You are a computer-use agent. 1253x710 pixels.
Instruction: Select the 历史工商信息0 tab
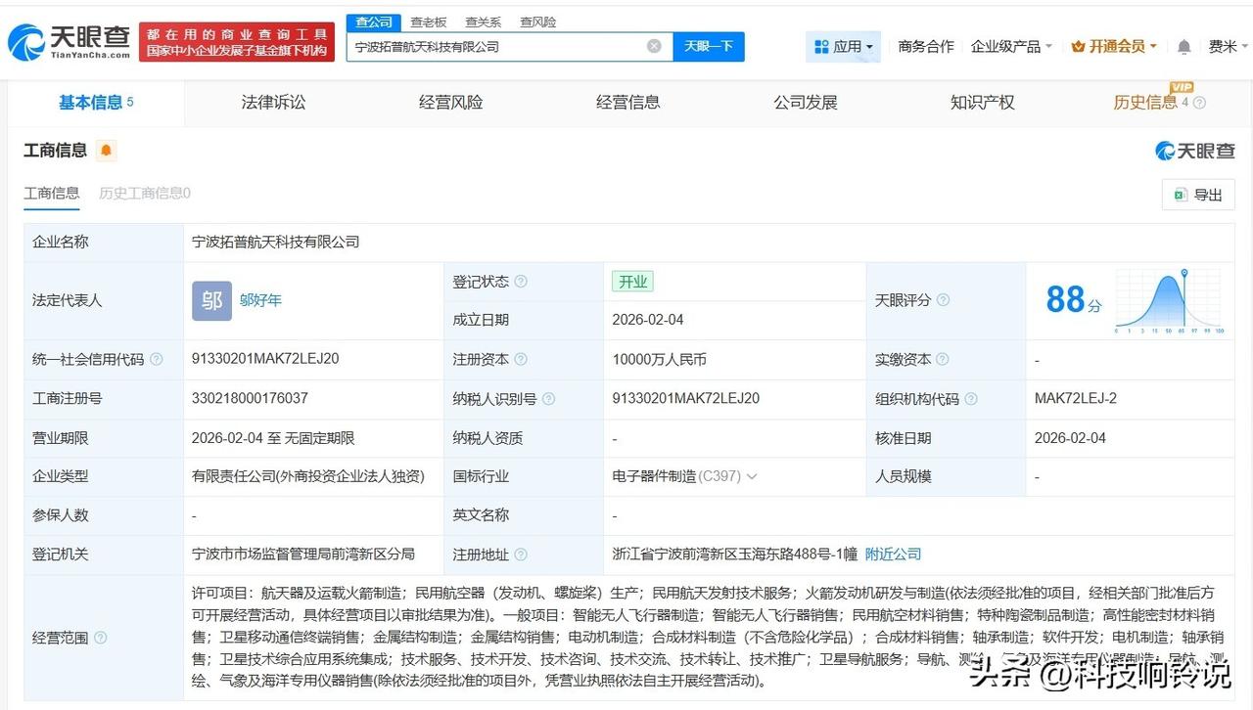point(147,194)
